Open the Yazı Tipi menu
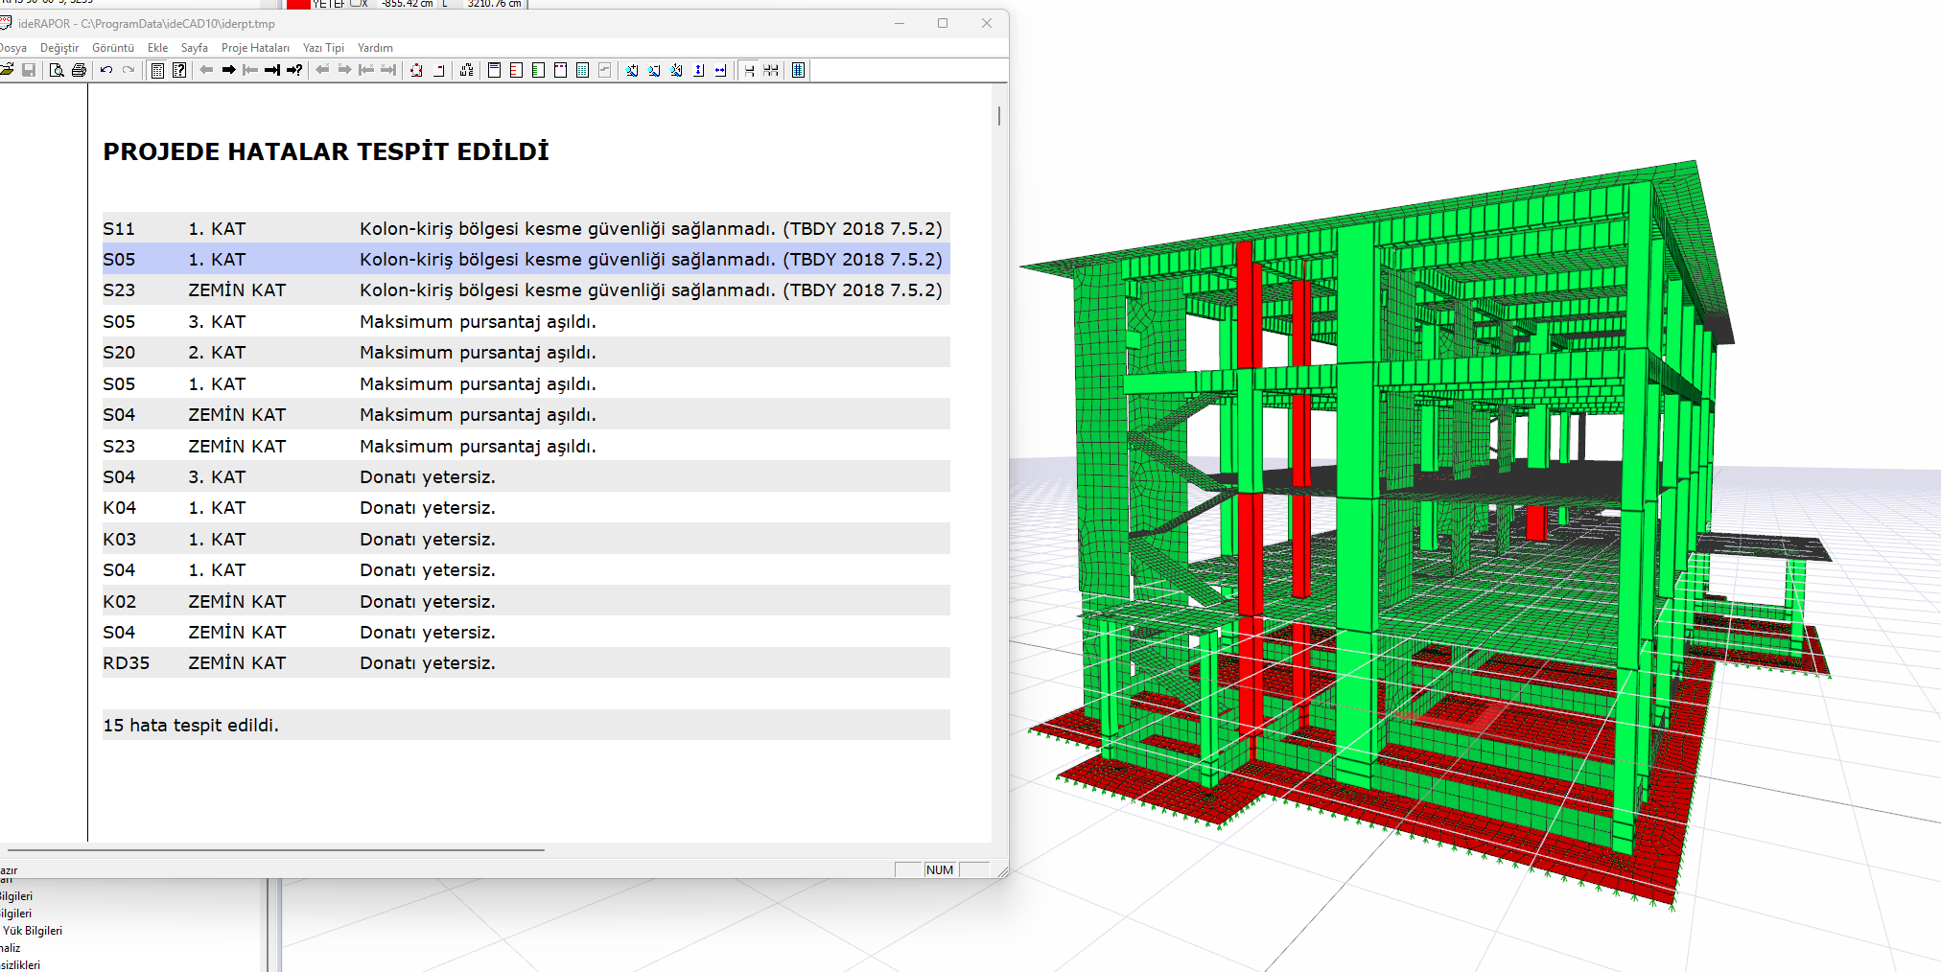This screenshot has height=972, width=1941. pos(323,48)
